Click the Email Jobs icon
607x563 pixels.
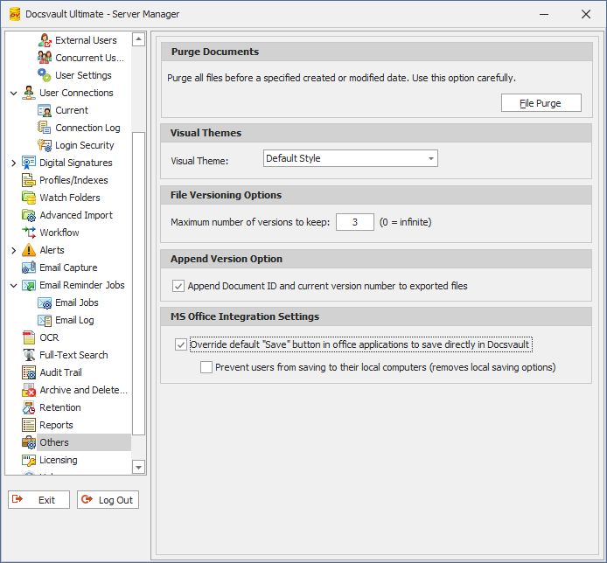tap(45, 302)
